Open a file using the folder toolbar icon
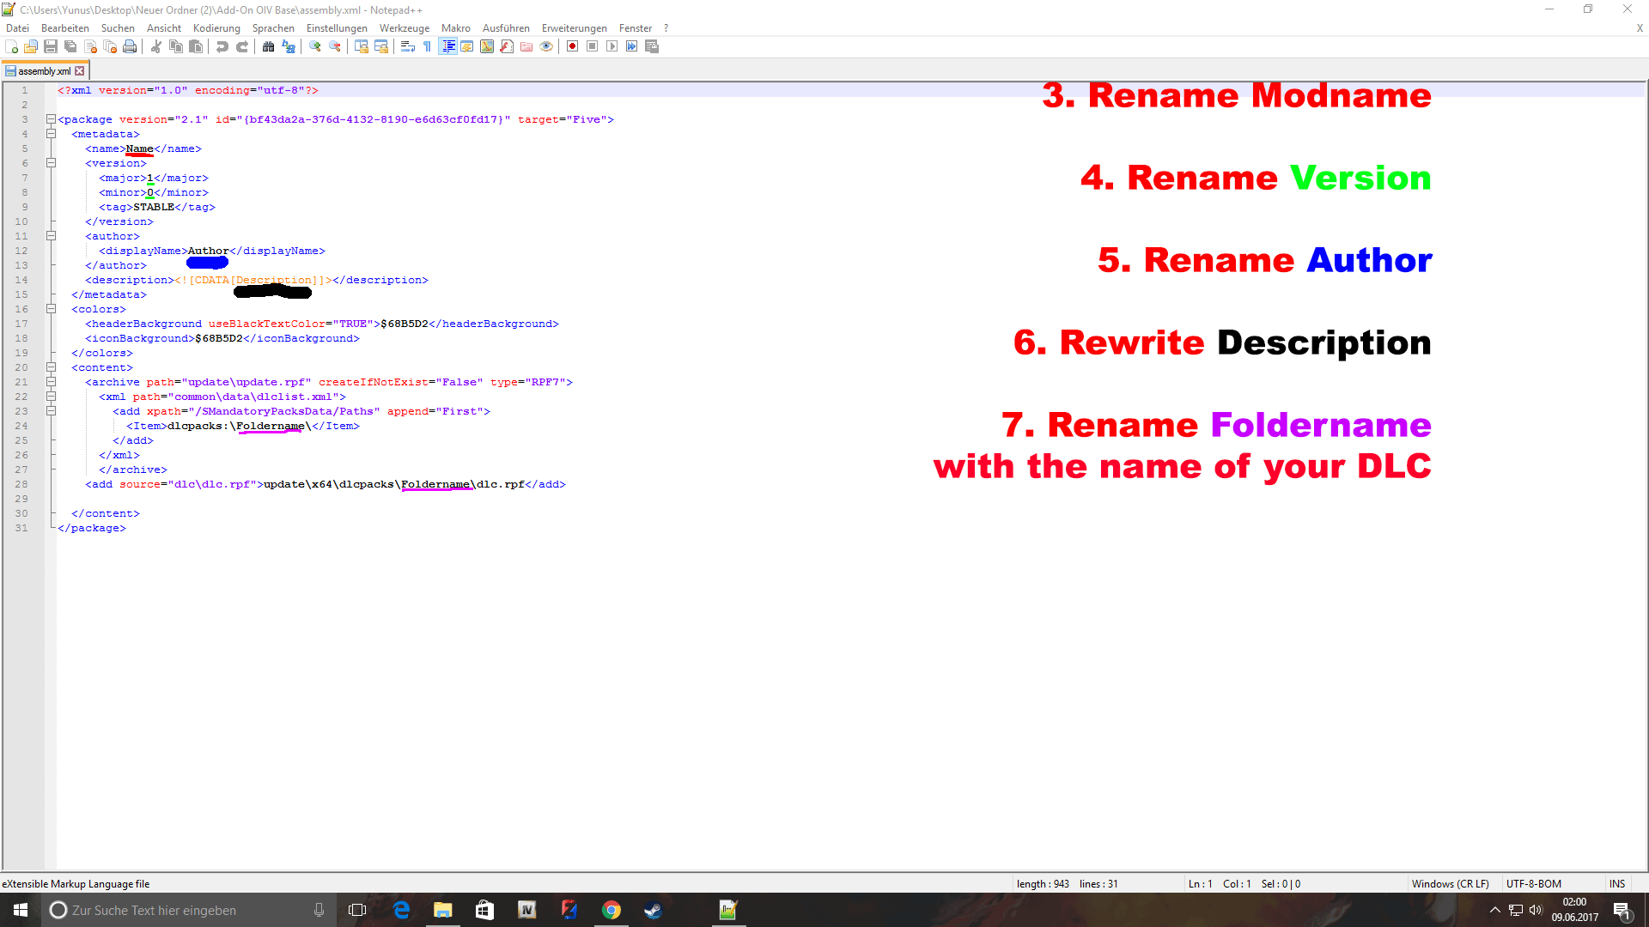1649x927 pixels. (x=31, y=46)
